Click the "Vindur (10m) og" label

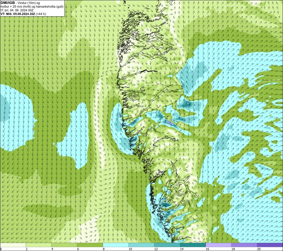(x=29, y=3)
